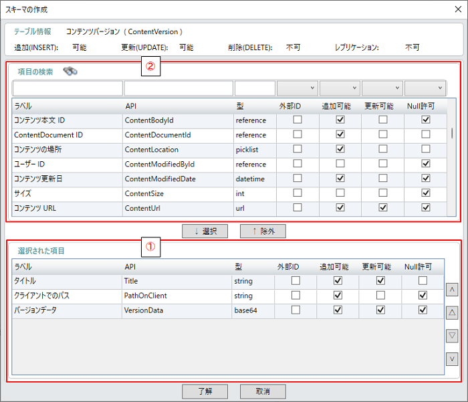Click the ラベル filter text field

(68, 88)
